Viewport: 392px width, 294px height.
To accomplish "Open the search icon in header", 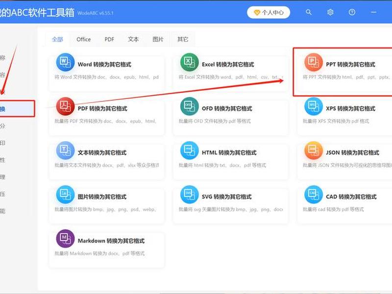I will (309, 12).
